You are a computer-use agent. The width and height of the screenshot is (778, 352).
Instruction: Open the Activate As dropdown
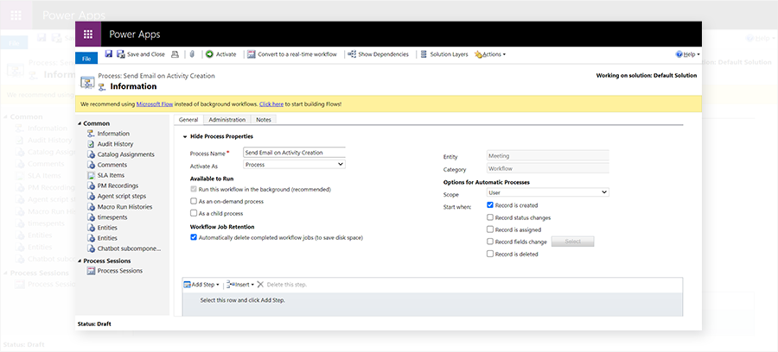pos(294,165)
